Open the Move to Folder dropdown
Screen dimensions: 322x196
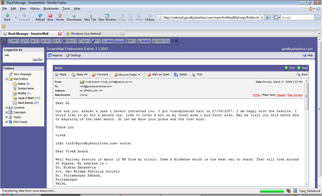[x=127, y=74]
